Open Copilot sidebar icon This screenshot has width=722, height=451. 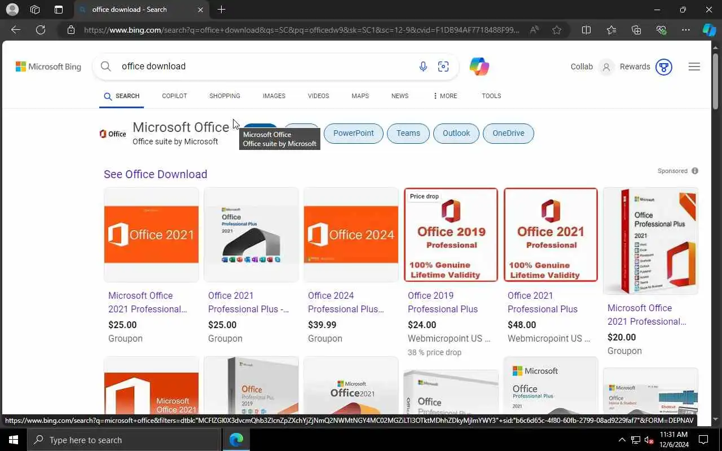coord(709,30)
